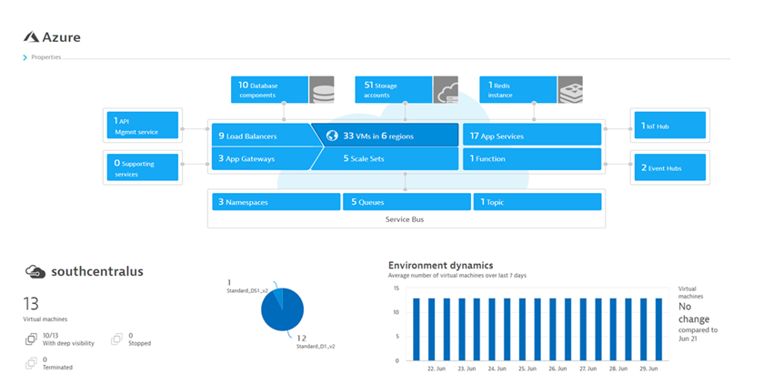Viewport: 783px width, 374px height.
Task: Click the Environment dynamics heading
Action: coord(441,266)
